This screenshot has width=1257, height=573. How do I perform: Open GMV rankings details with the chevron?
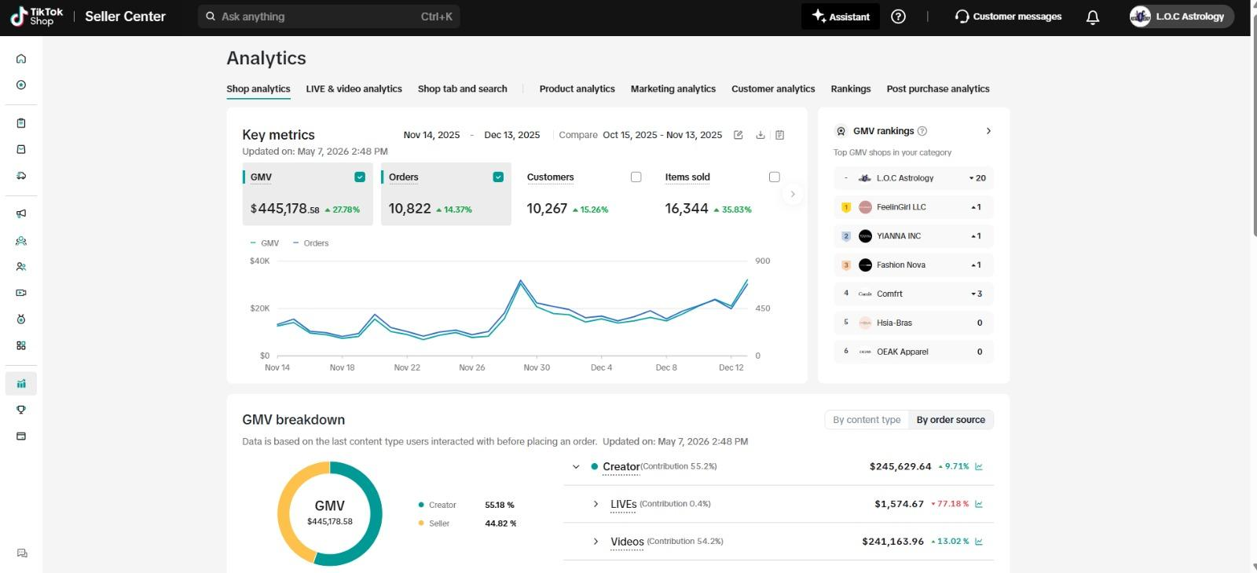click(988, 131)
